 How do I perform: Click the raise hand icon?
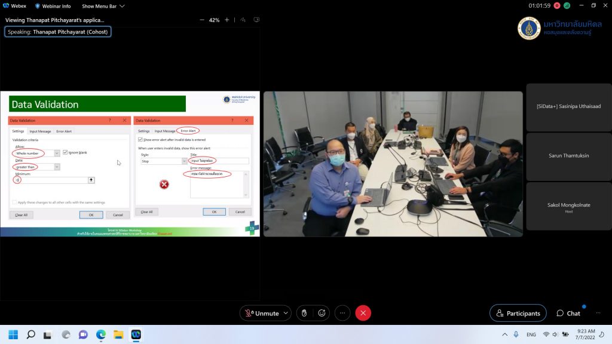(304, 313)
